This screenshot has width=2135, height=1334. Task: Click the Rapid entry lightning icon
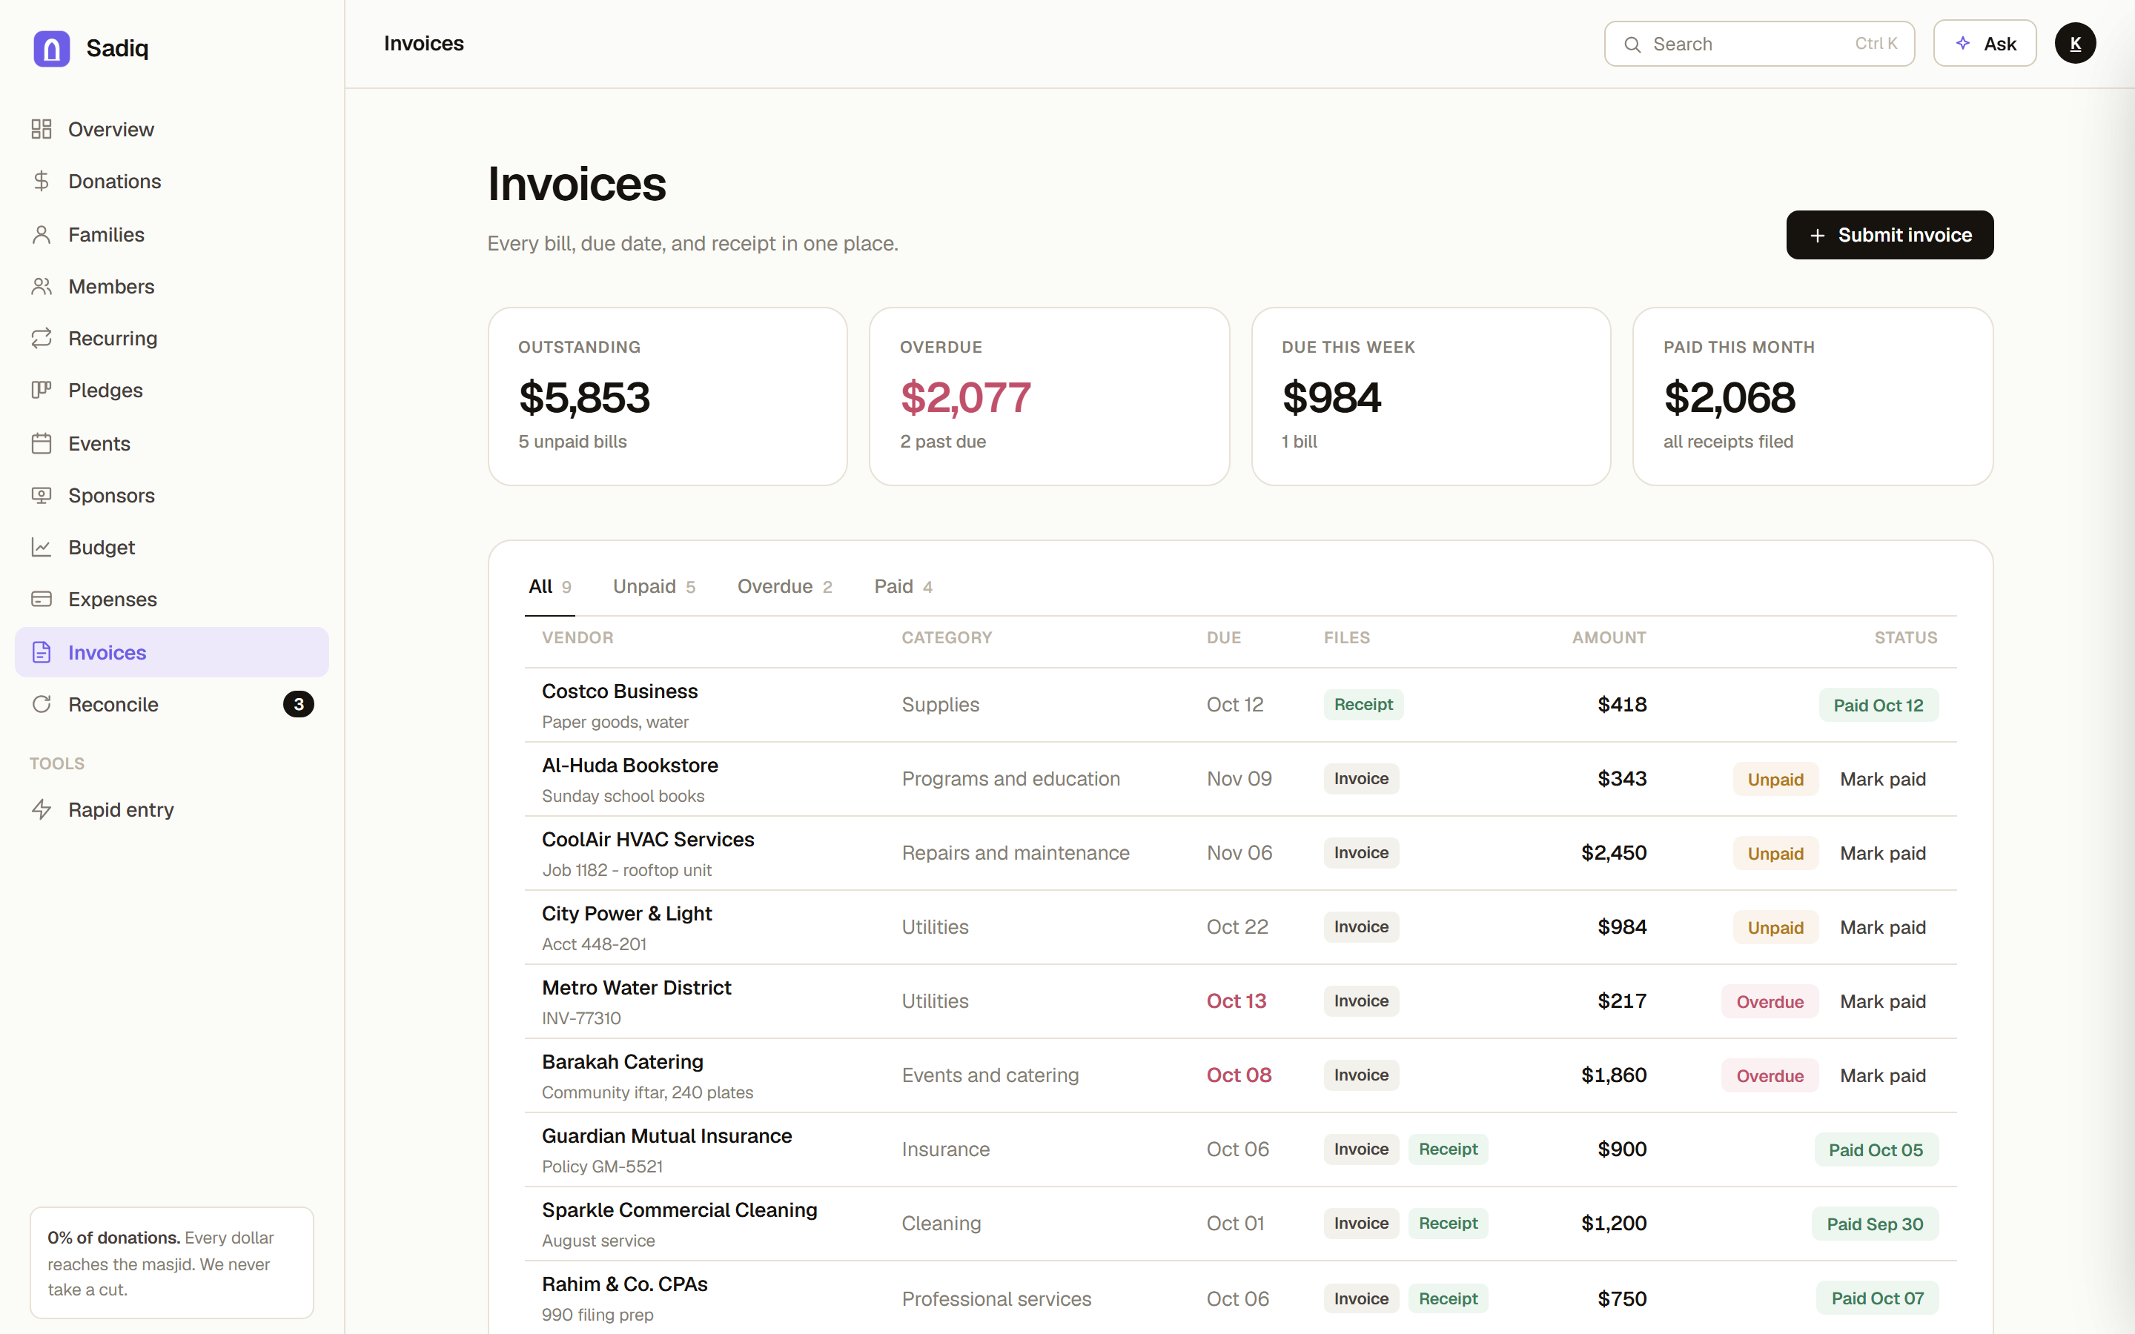tap(42, 810)
